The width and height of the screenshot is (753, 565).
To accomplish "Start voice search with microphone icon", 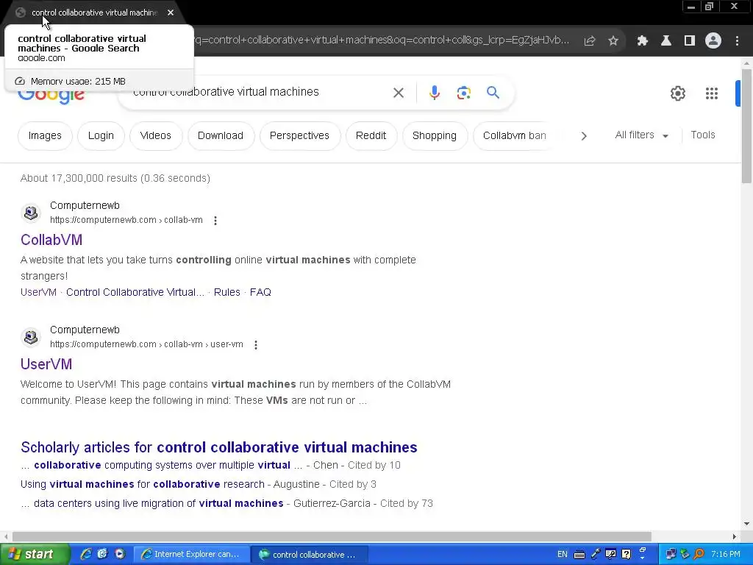I will (x=435, y=93).
